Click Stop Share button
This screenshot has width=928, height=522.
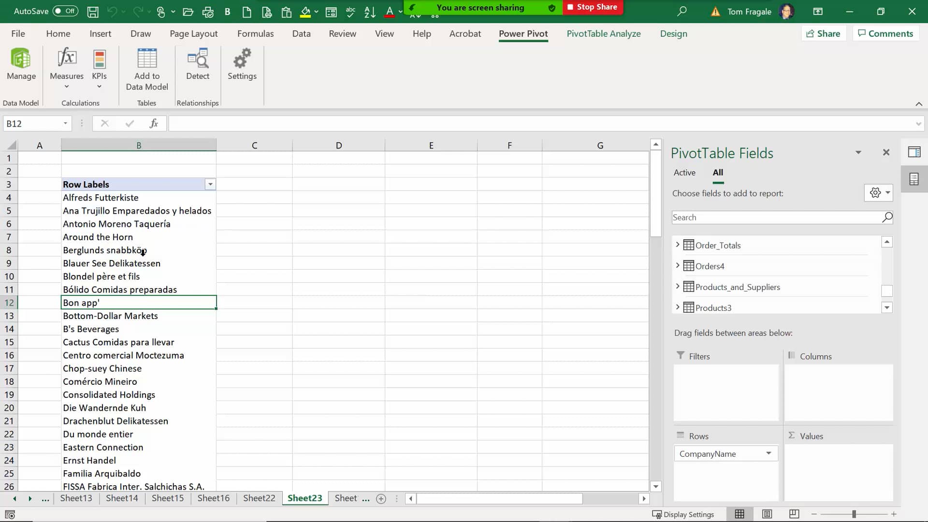click(x=591, y=7)
